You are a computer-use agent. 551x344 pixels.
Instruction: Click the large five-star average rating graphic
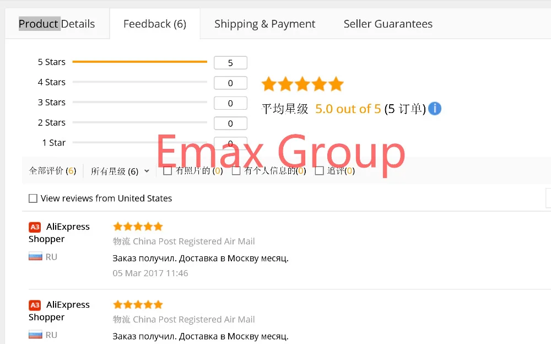pyautogui.click(x=302, y=84)
